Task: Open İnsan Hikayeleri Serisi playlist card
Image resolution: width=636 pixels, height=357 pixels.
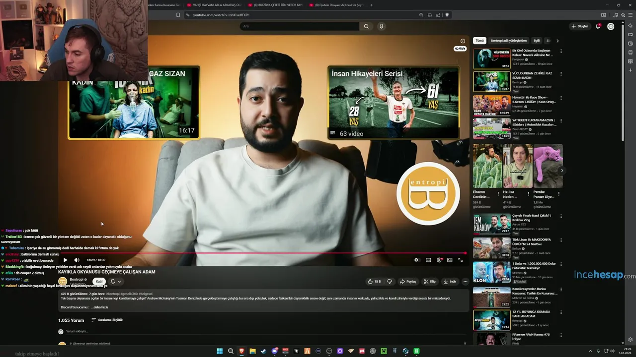Action: click(393, 103)
